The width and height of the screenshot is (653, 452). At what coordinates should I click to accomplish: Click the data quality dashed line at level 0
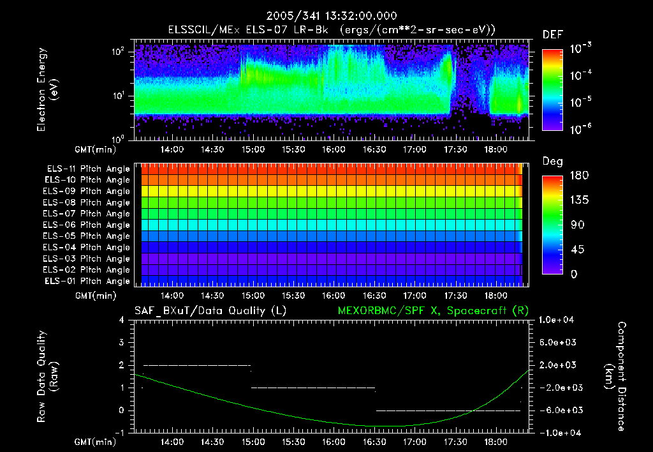(448, 411)
